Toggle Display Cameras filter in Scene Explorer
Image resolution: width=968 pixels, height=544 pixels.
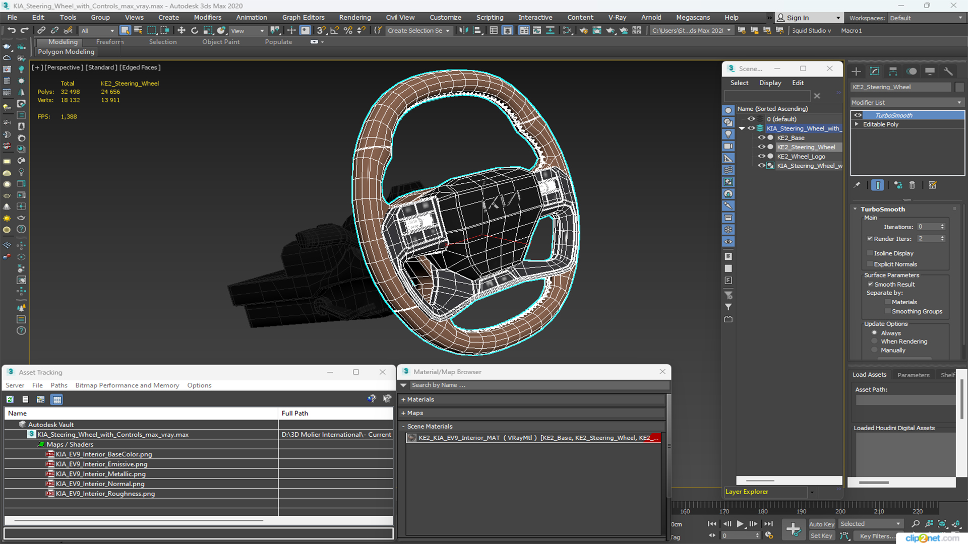[728, 146]
